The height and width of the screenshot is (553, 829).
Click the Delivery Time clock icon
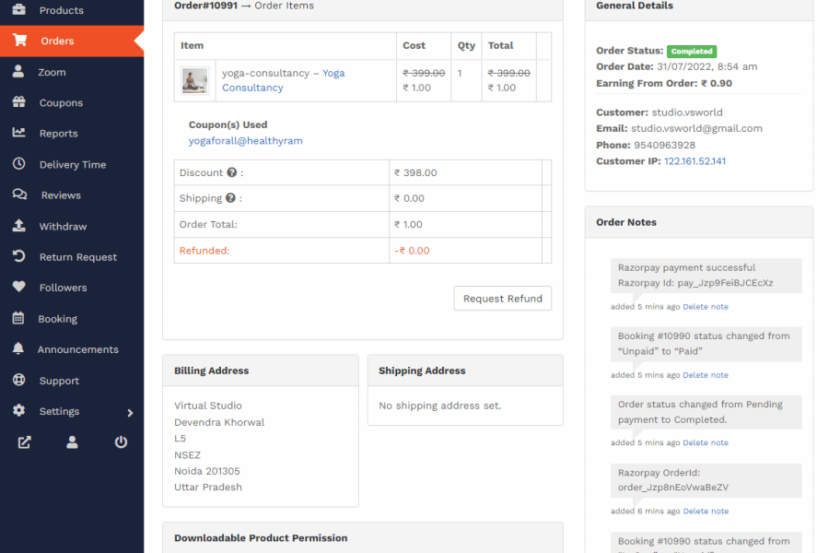pyautogui.click(x=19, y=163)
